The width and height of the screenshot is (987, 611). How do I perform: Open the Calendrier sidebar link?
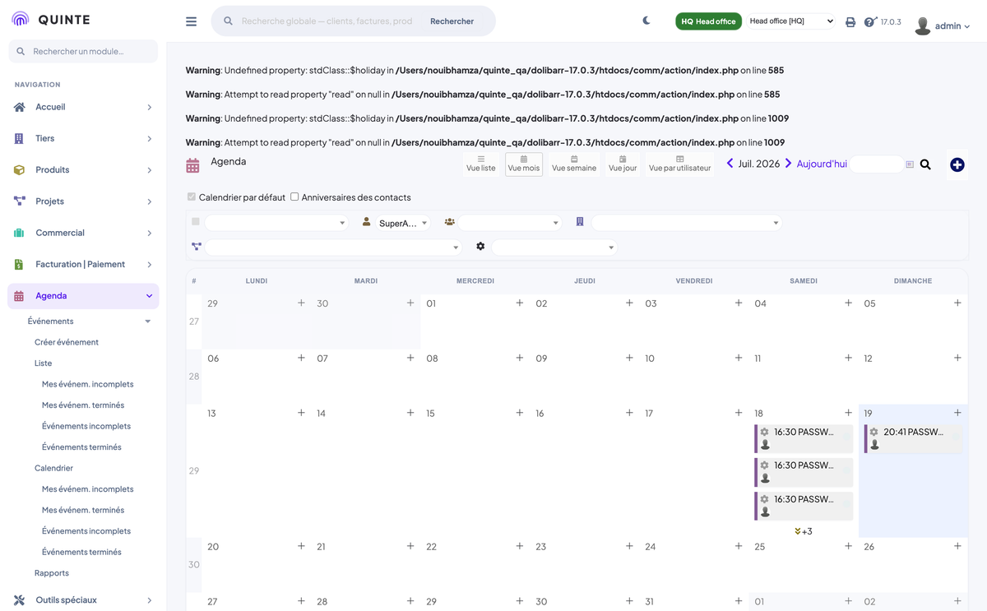tap(53, 468)
